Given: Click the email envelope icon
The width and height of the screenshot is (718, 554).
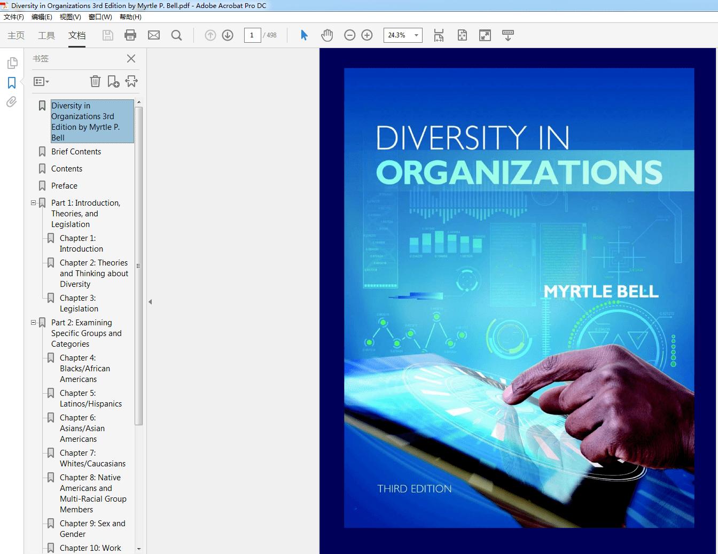Looking at the screenshot, I should click(x=154, y=35).
